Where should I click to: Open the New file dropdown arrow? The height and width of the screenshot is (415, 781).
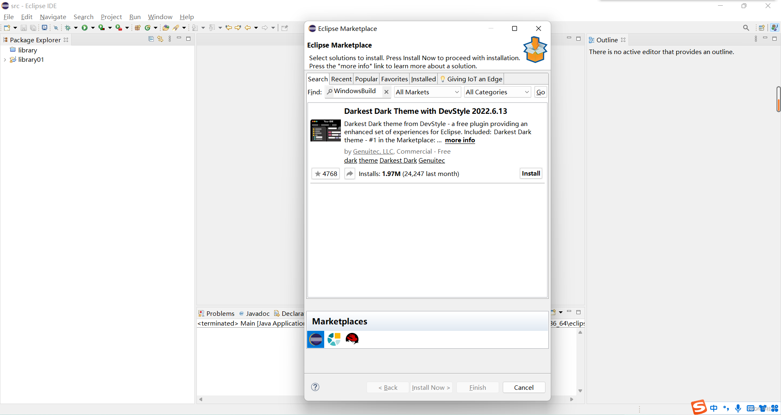15,28
